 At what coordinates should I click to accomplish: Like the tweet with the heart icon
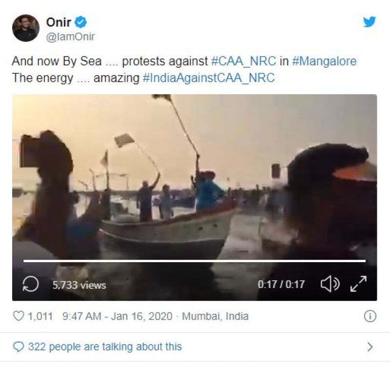(18, 316)
